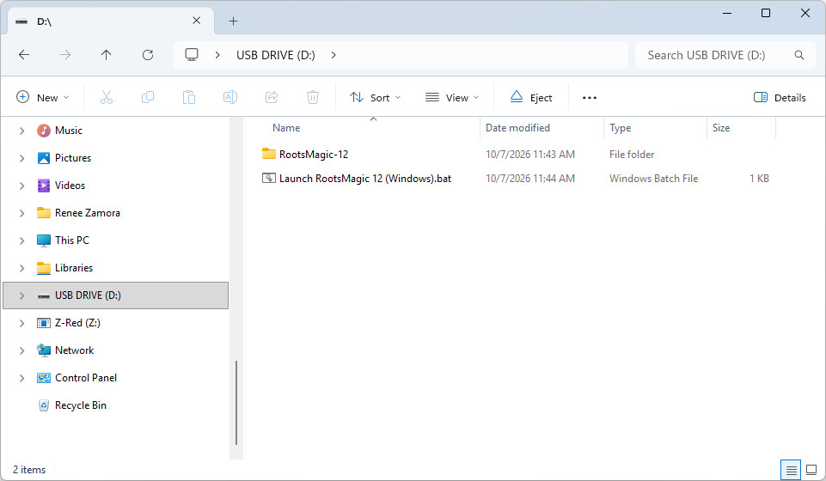
Task: Click the RootsMagic-12 folder icon
Action: point(269,154)
